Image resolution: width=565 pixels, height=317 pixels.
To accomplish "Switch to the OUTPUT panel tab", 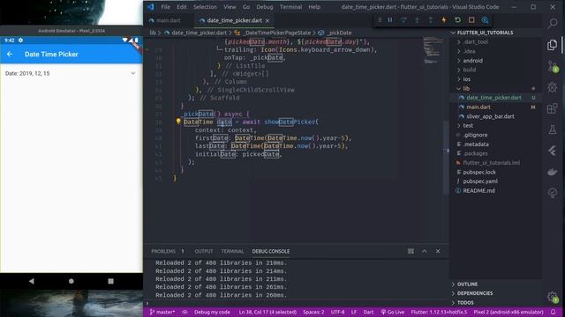I will [204, 251].
